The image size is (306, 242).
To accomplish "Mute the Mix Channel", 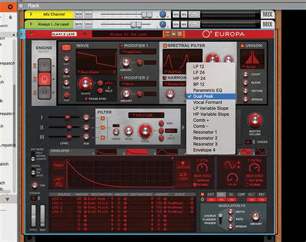I will click(x=79, y=14).
